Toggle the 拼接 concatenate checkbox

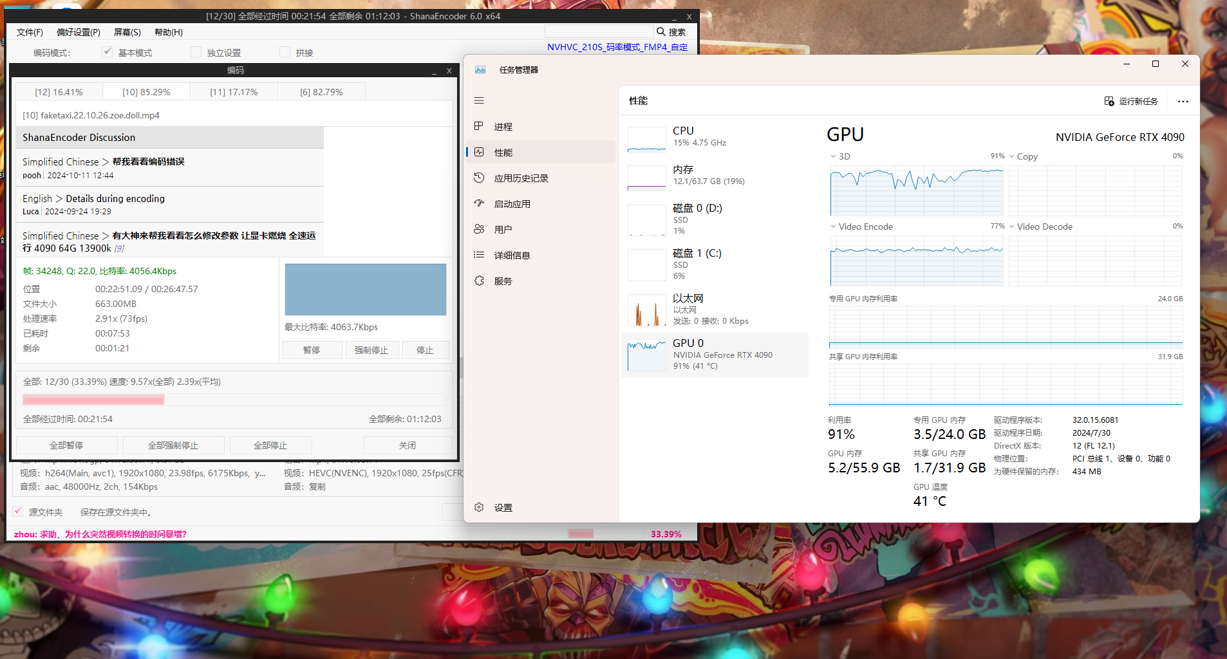285,52
